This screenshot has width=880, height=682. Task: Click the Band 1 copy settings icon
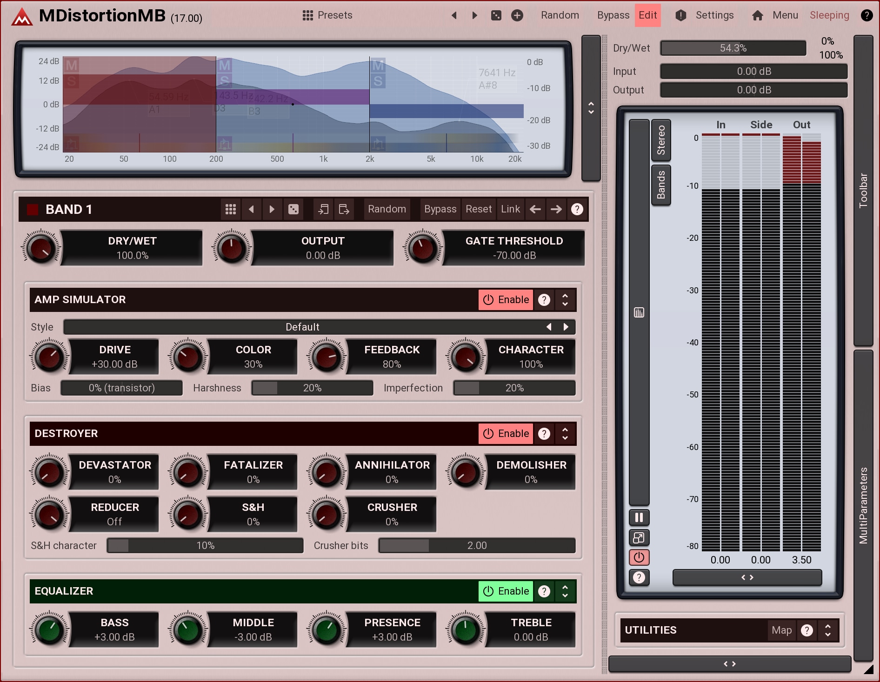point(323,209)
